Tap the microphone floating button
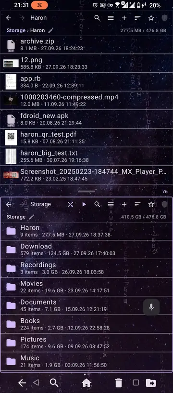173x393 pixels. click(x=151, y=307)
